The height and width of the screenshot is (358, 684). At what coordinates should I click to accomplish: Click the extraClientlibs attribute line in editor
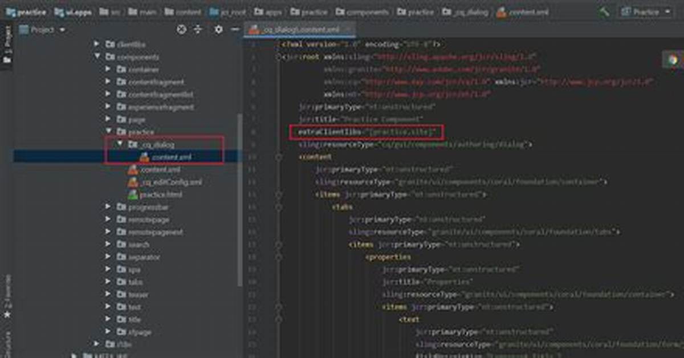[367, 132]
